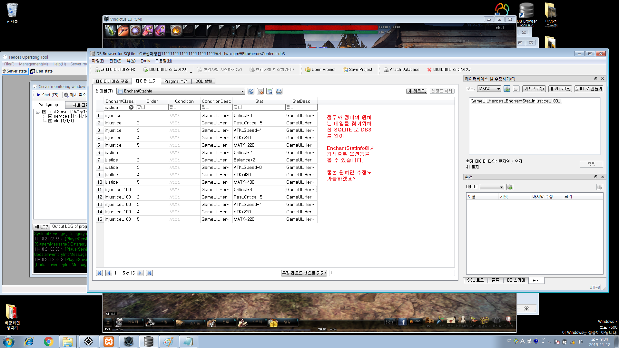The image size is (619, 348).
Task: Switch to the DB 스키마 bottom tab
Action: (516, 280)
